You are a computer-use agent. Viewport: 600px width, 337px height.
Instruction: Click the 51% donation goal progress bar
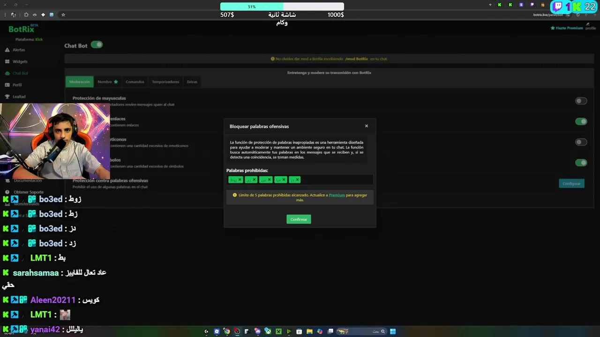282,7
